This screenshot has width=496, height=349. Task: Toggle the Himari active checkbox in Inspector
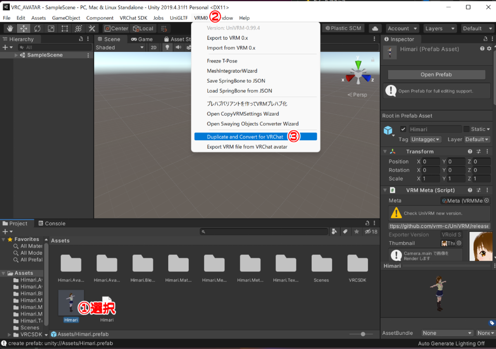click(403, 129)
